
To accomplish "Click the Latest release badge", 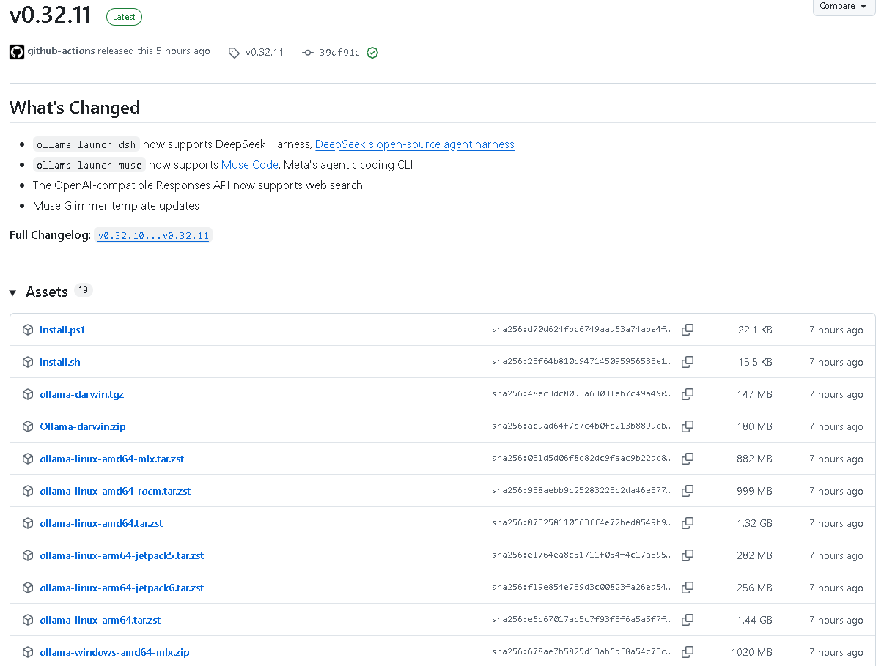I will [124, 17].
